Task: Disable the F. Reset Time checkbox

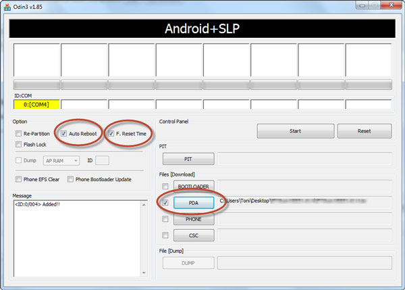Action: 111,134
